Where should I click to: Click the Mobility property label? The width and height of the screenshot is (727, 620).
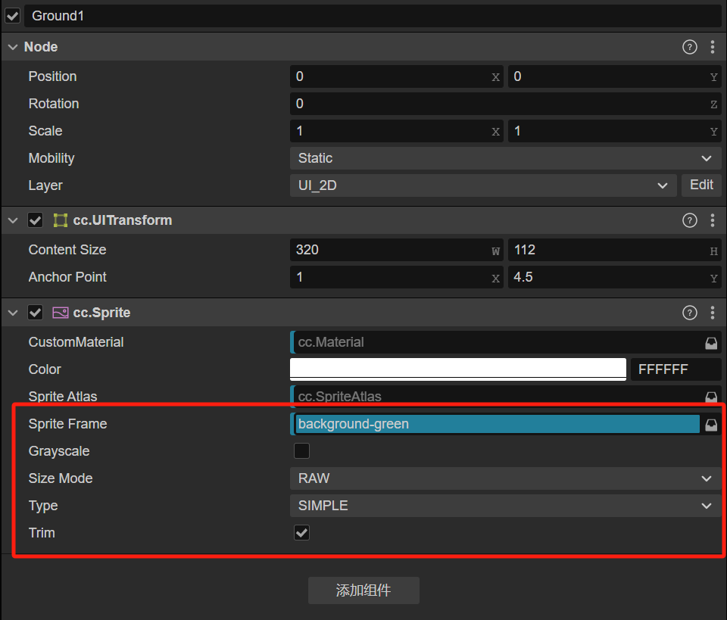(51, 158)
